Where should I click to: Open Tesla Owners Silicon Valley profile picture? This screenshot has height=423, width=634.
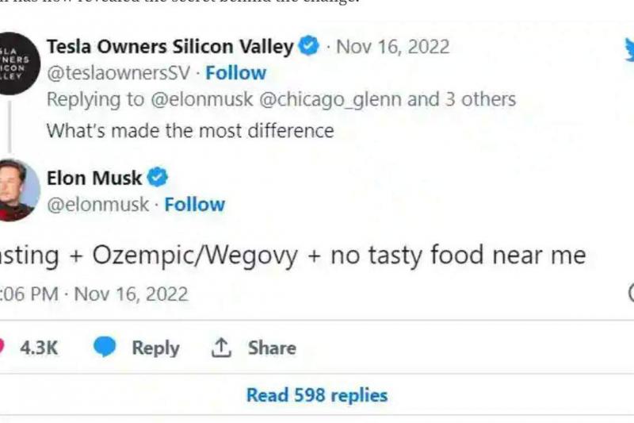coord(17,63)
